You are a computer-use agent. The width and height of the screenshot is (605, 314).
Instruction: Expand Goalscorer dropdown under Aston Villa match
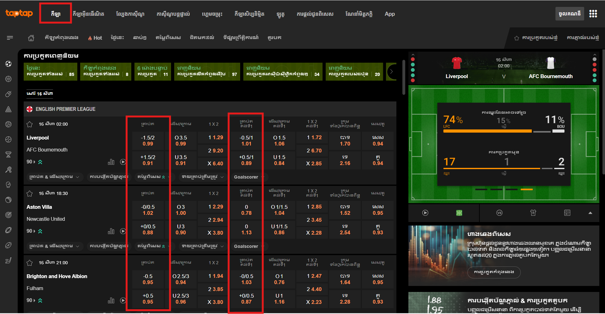tap(249, 246)
